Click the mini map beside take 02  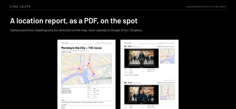(x=167, y=92)
